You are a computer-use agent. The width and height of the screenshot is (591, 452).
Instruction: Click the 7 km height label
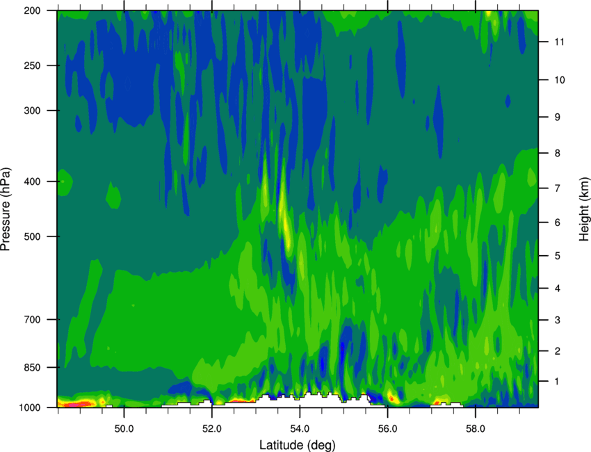point(558,188)
